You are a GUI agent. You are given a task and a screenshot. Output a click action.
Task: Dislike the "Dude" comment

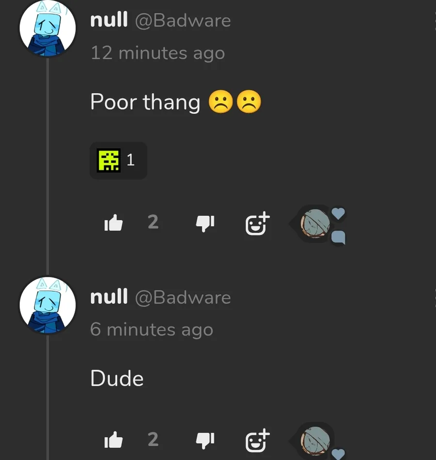tap(205, 440)
